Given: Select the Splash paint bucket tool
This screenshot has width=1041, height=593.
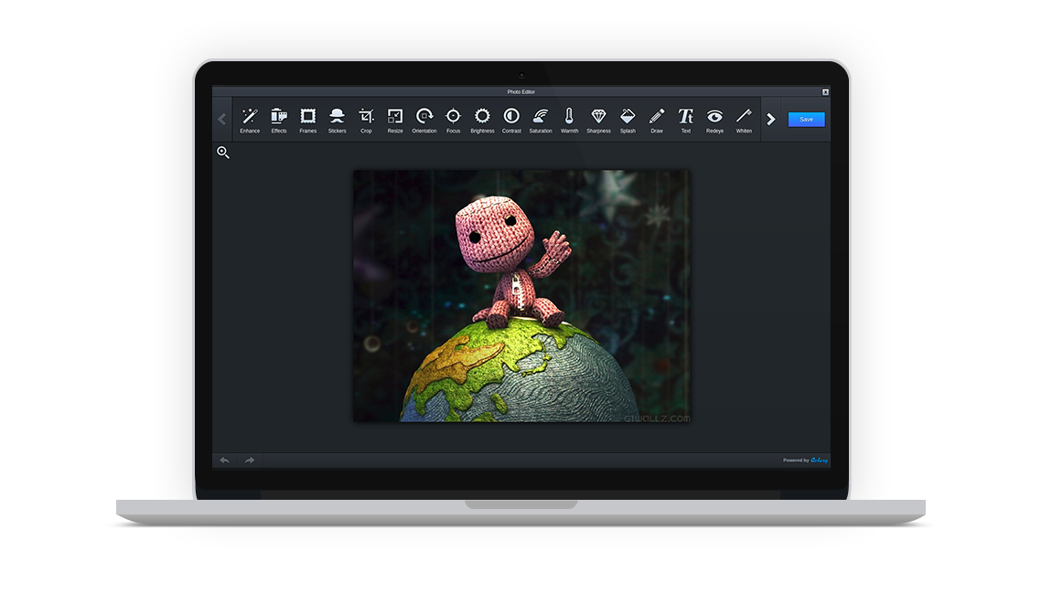Looking at the screenshot, I should [x=628, y=117].
